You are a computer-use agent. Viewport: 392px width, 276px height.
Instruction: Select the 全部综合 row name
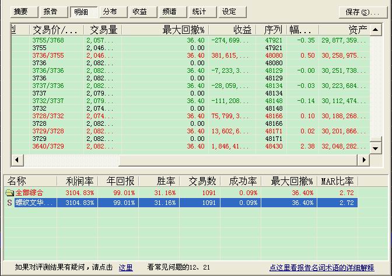coord(29,193)
